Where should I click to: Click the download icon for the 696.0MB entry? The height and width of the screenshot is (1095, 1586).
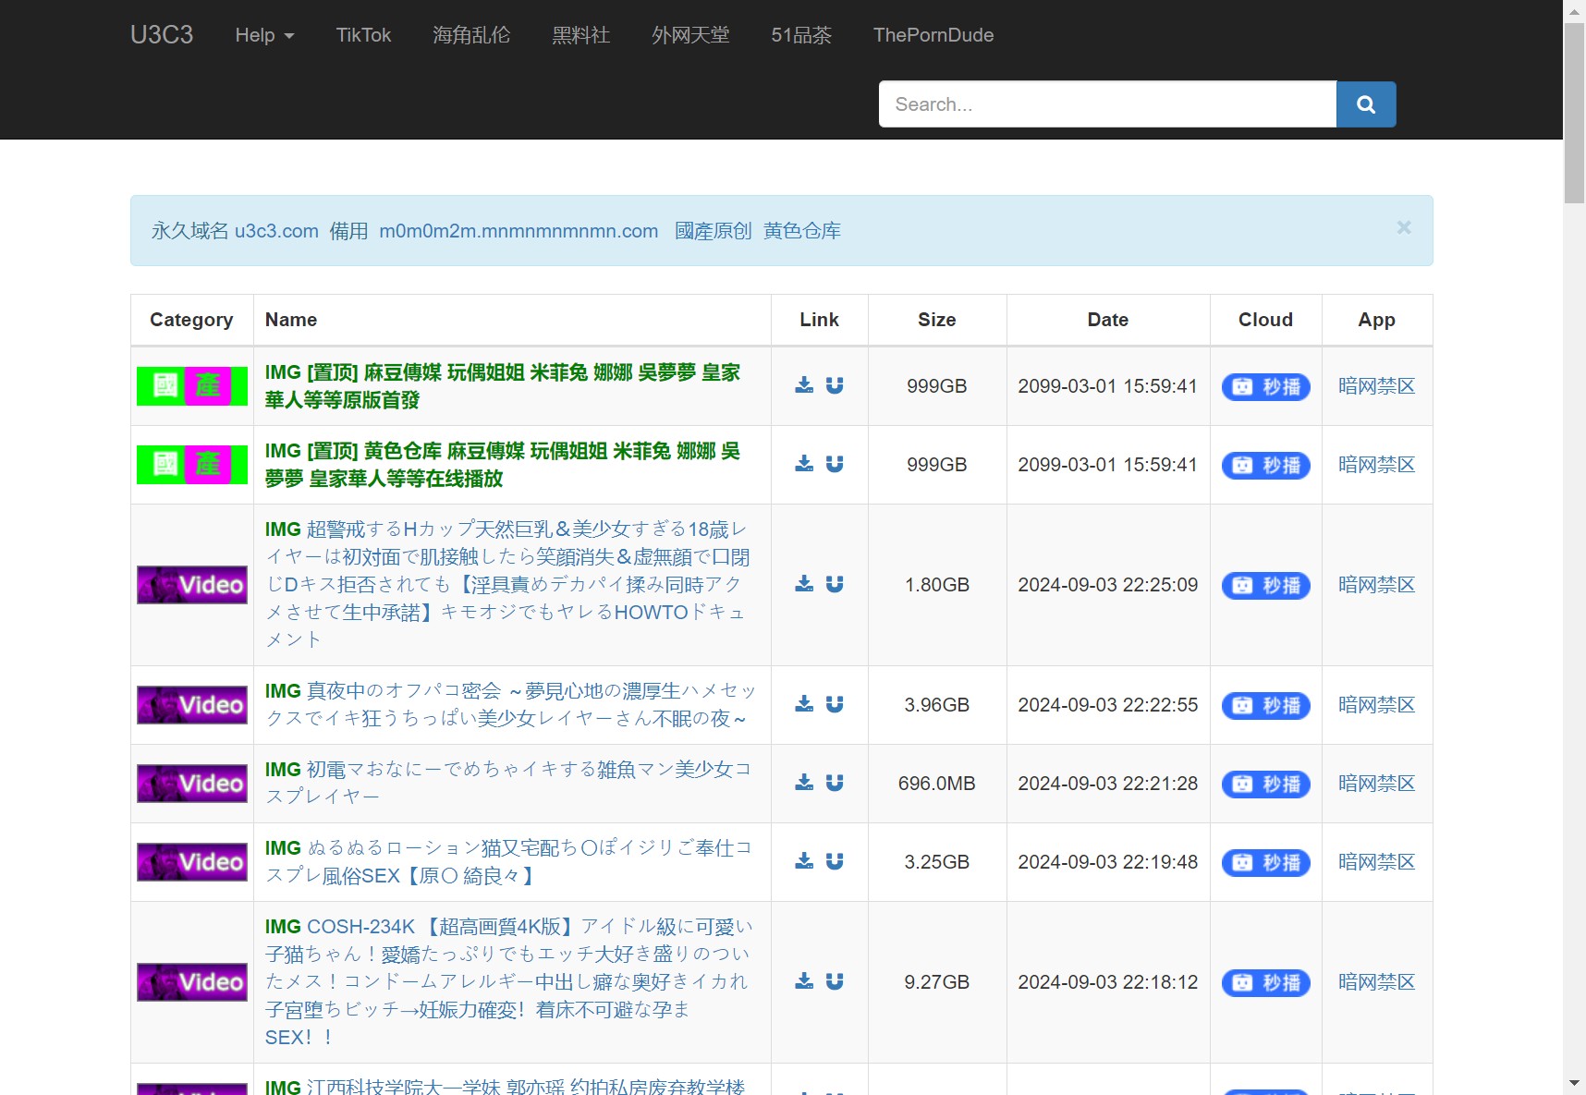803,783
